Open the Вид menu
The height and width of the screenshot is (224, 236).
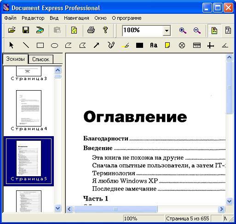[54, 18]
